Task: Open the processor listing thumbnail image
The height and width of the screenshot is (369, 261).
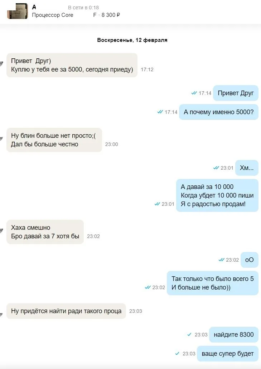Action: pos(18,11)
